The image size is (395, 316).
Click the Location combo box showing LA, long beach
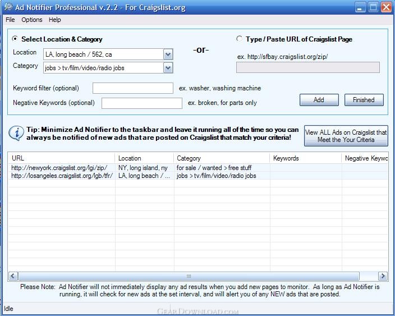(108, 54)
